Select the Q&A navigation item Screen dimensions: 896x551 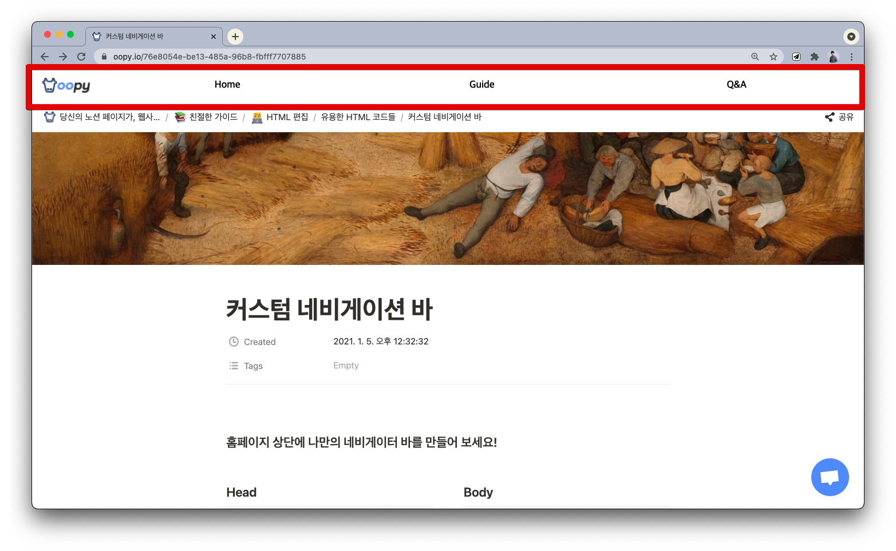736,84
